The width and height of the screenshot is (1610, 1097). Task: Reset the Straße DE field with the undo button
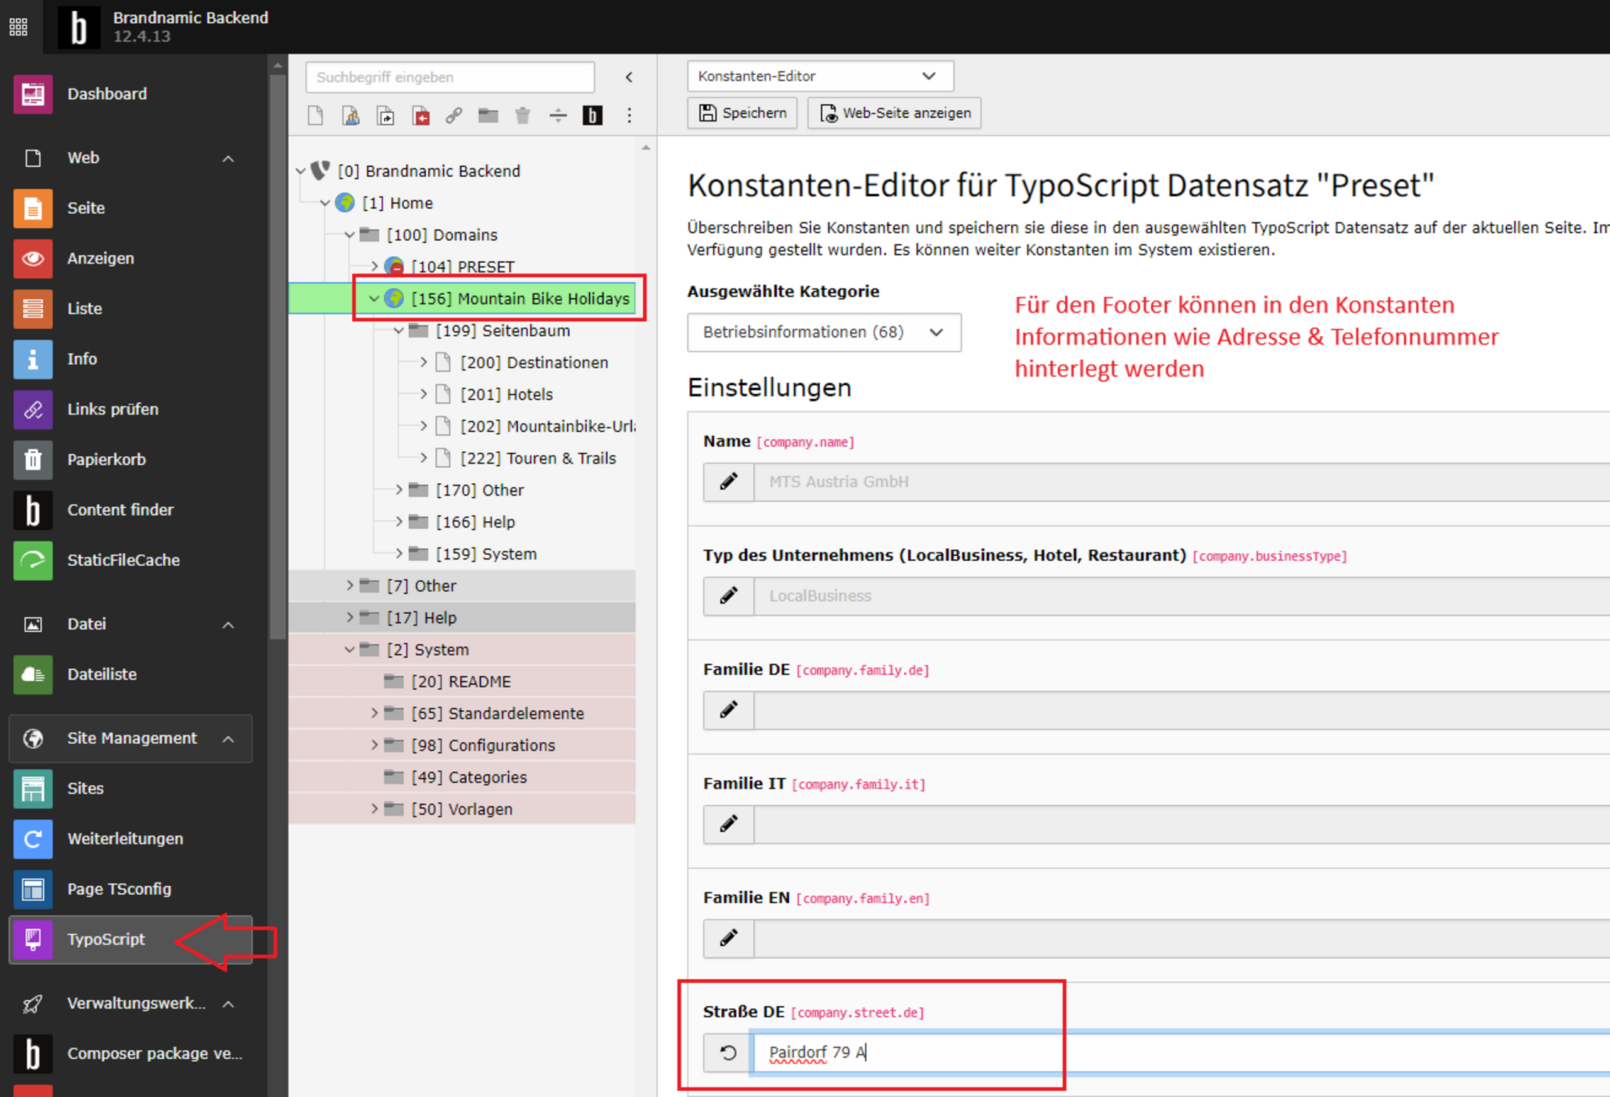click(x=728, y=1052)
